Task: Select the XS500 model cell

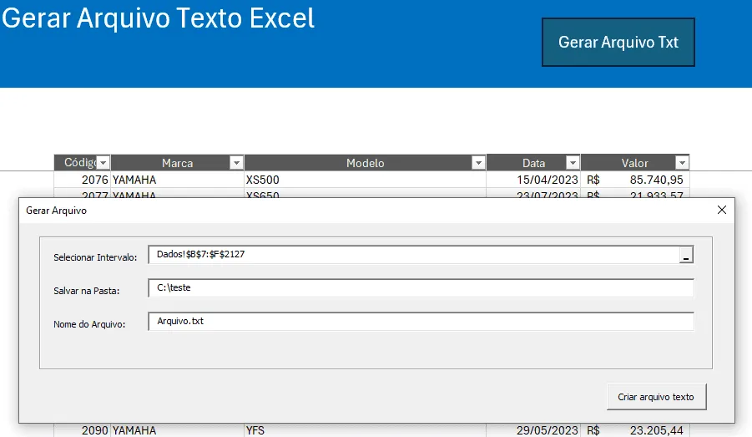Action: coord(366,180)
